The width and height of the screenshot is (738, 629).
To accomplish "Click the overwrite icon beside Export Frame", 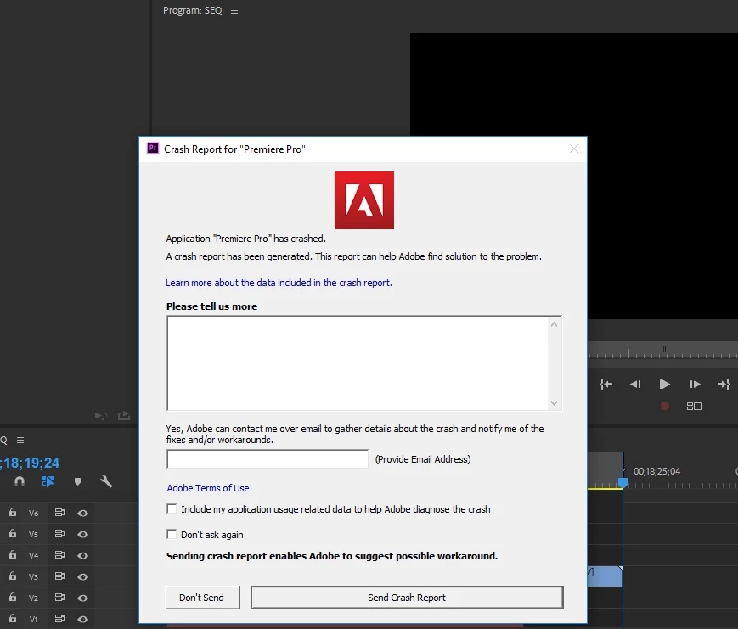I will [101, 415].
